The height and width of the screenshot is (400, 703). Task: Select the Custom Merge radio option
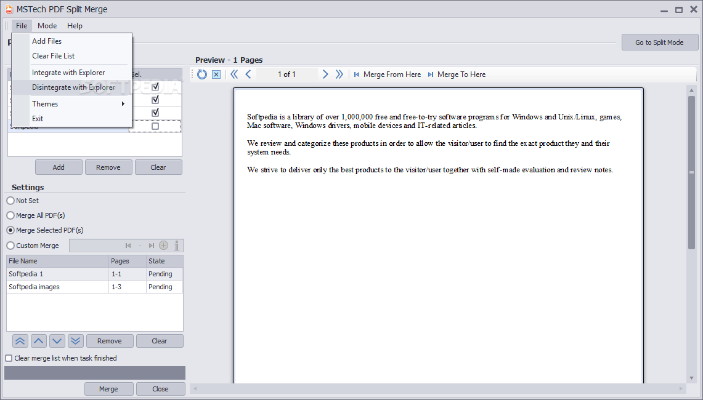[x=10, y=246]
